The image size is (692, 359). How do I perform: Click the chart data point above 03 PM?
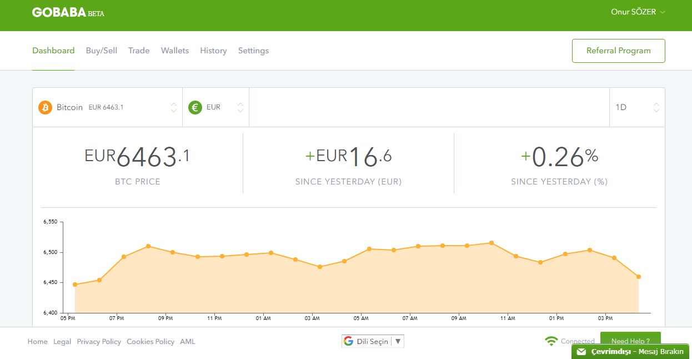coord(614,258)
